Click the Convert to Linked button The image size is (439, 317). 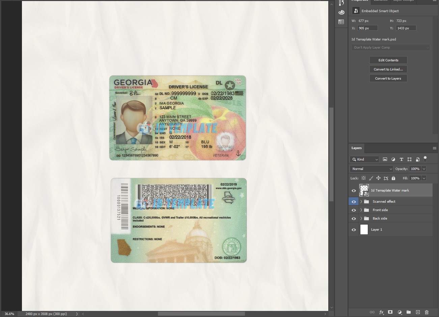388,69
